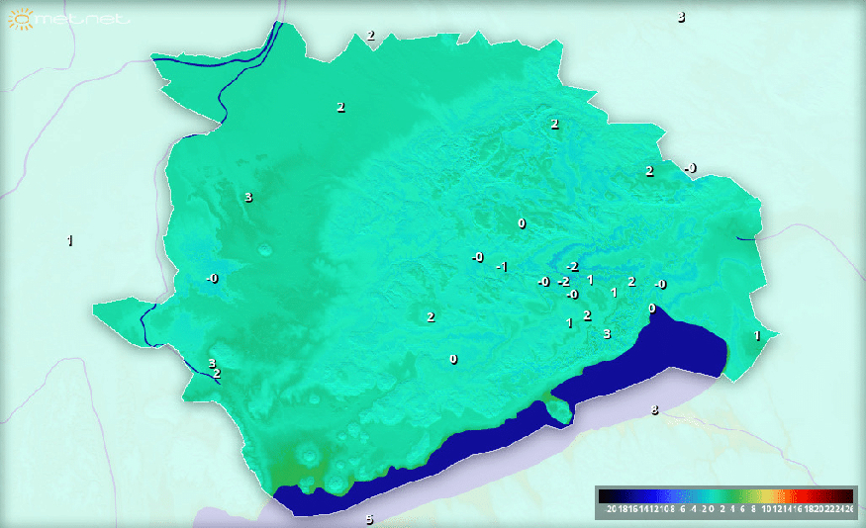
Task: Click the -0 label near the western border
Action: pyautogui.click(x=212, y=279)
